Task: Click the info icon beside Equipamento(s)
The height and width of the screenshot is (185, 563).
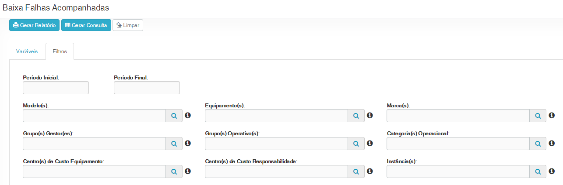Action: pos(369,116)
